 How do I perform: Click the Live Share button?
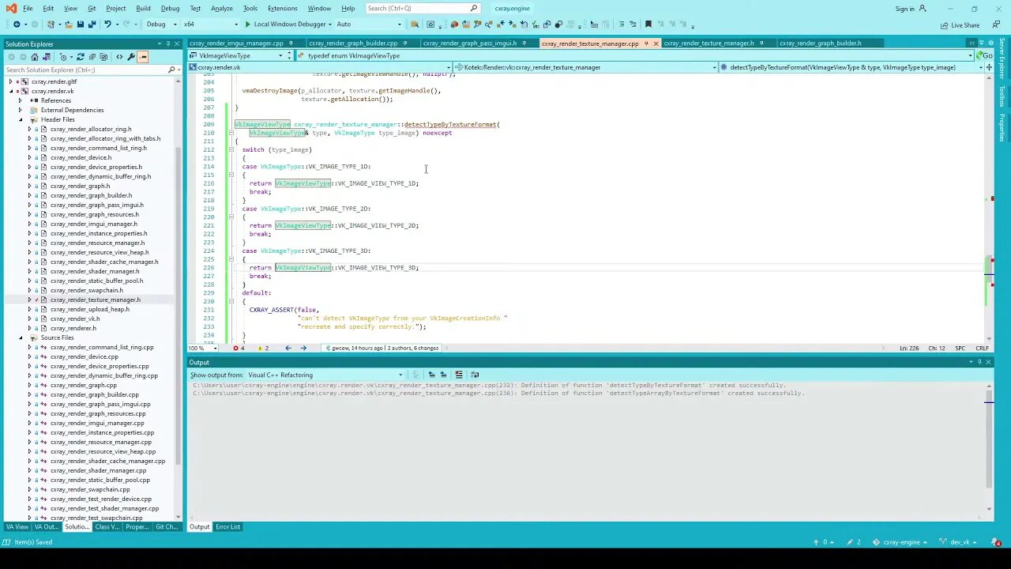[960, 24]
